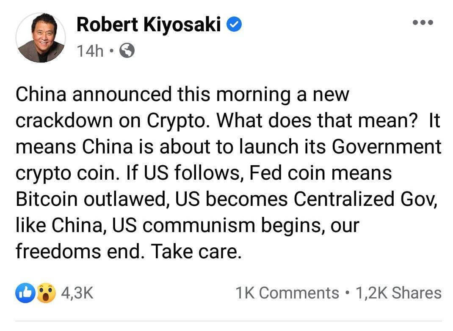Click the text 'Fed coin means'
The image size is (453, 331).
click(x=320, y=173)
